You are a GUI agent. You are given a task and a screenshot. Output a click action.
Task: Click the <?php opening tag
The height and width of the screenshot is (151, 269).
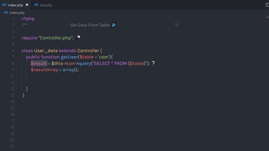[28, 18]
